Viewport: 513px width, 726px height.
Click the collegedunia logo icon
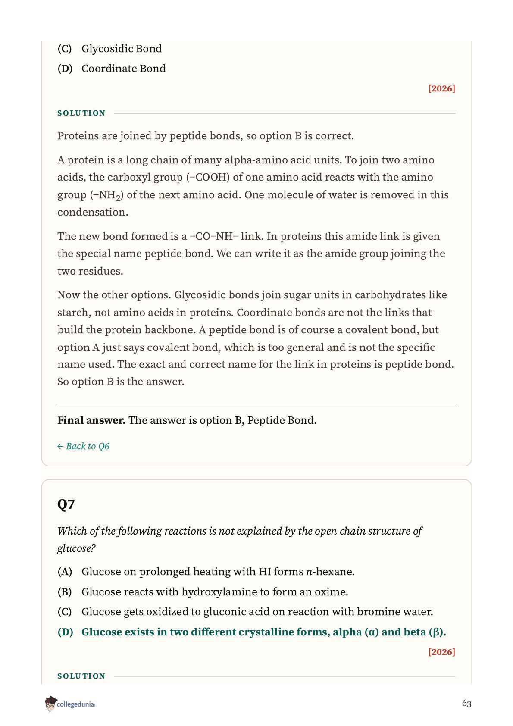(x=50, y=704)
